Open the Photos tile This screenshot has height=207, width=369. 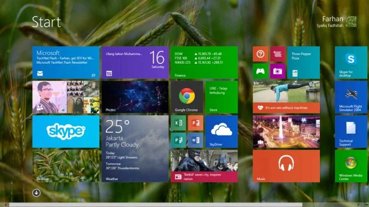click(x=135, y=97)
